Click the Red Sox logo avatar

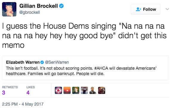click(58, 90)
